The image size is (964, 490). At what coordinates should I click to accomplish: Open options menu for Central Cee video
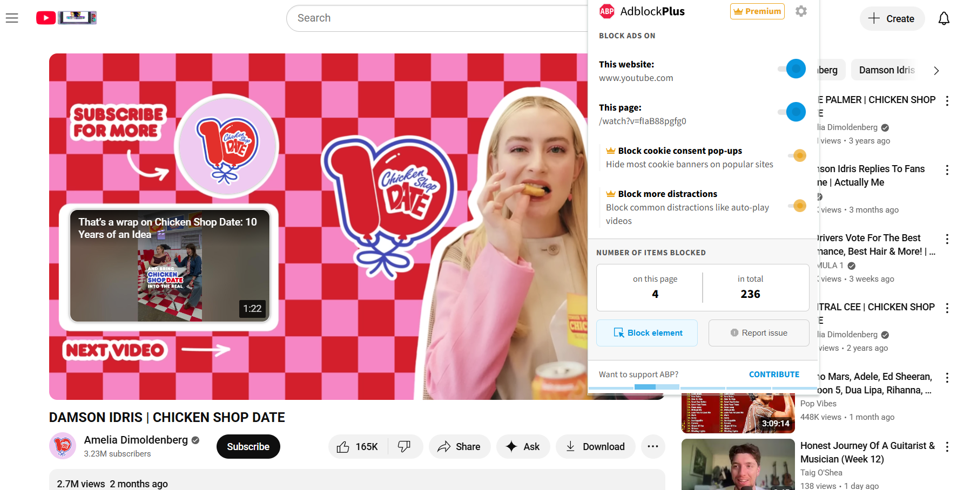(947, 308)
